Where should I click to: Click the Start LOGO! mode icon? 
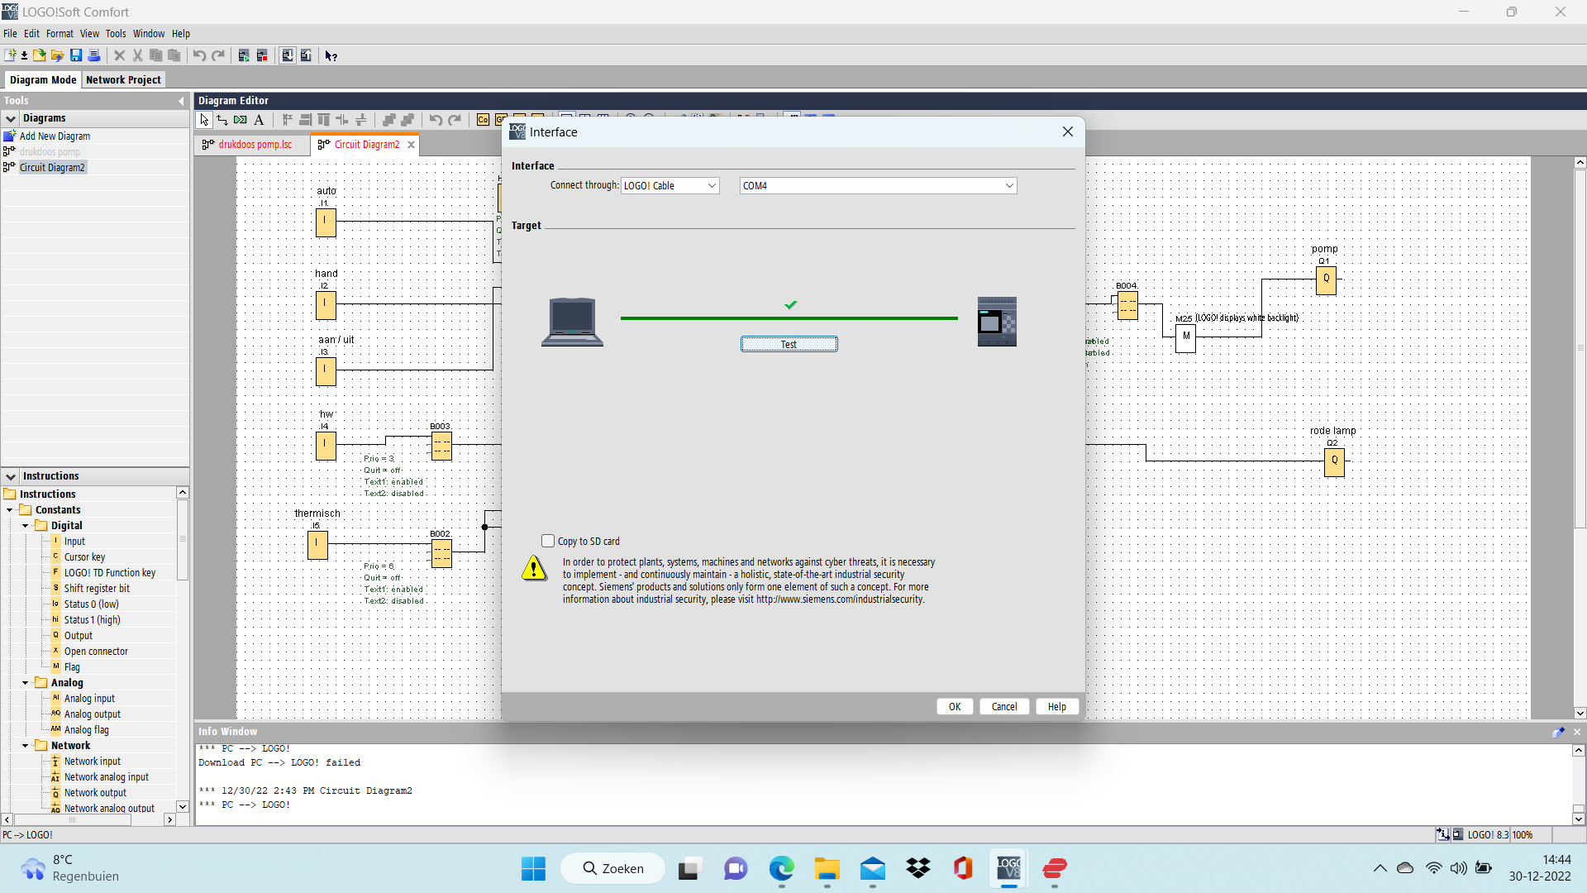click(x=244, y=55)
